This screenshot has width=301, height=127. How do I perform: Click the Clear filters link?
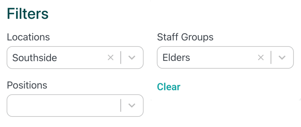(169, 87)
